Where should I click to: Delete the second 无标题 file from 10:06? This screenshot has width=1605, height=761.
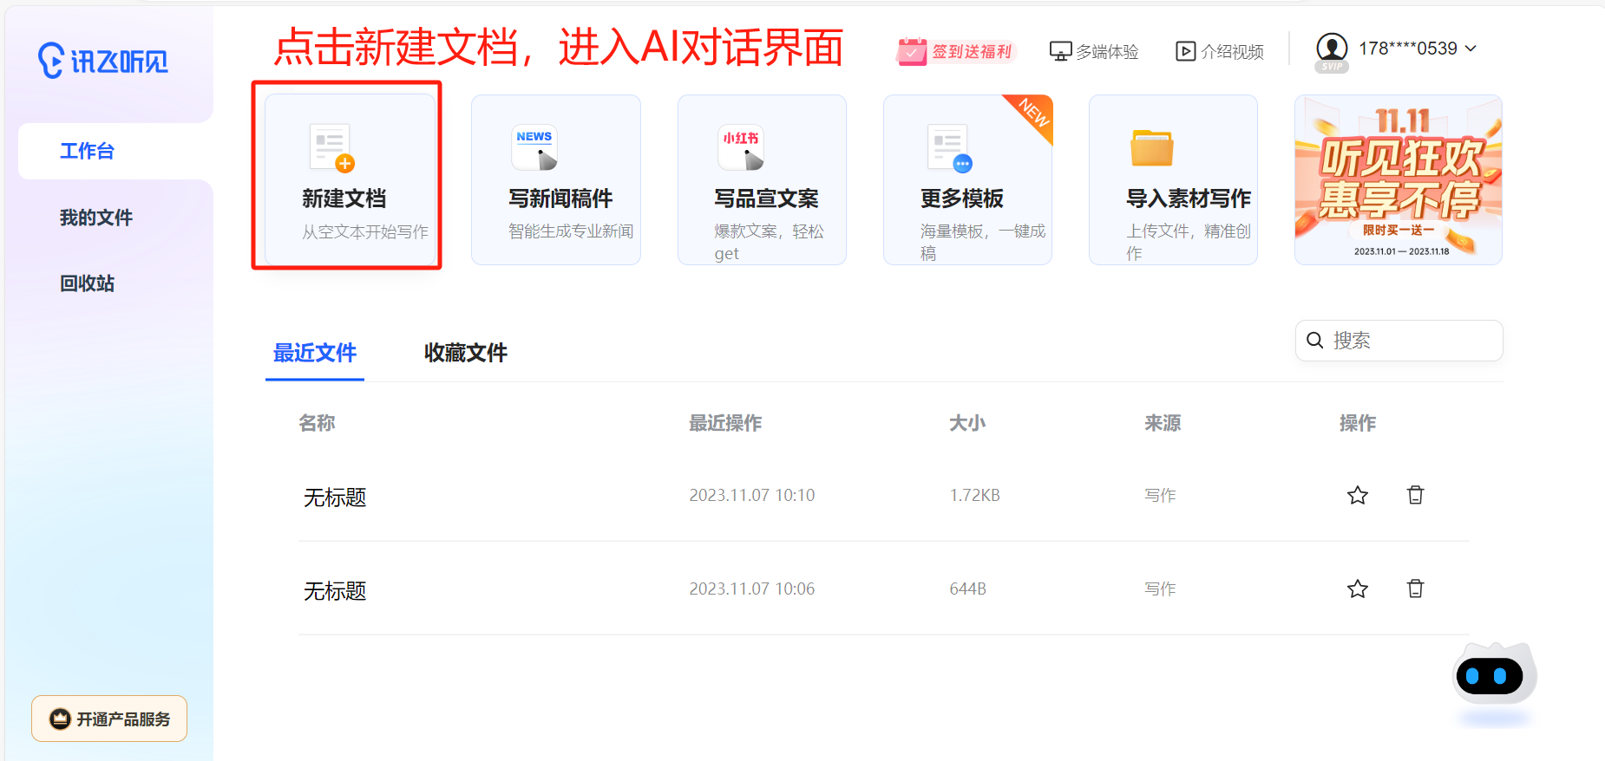click(x=1415, y=589)
